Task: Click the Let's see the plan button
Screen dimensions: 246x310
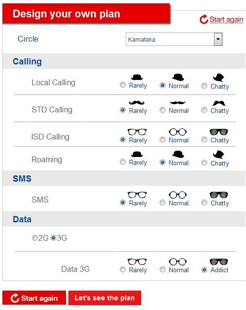Action: coord(105,298)
